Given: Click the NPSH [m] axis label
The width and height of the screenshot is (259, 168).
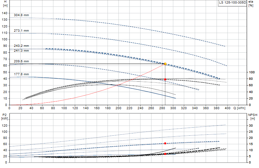Looking at the screenshot, I should (x=253, y=117).
